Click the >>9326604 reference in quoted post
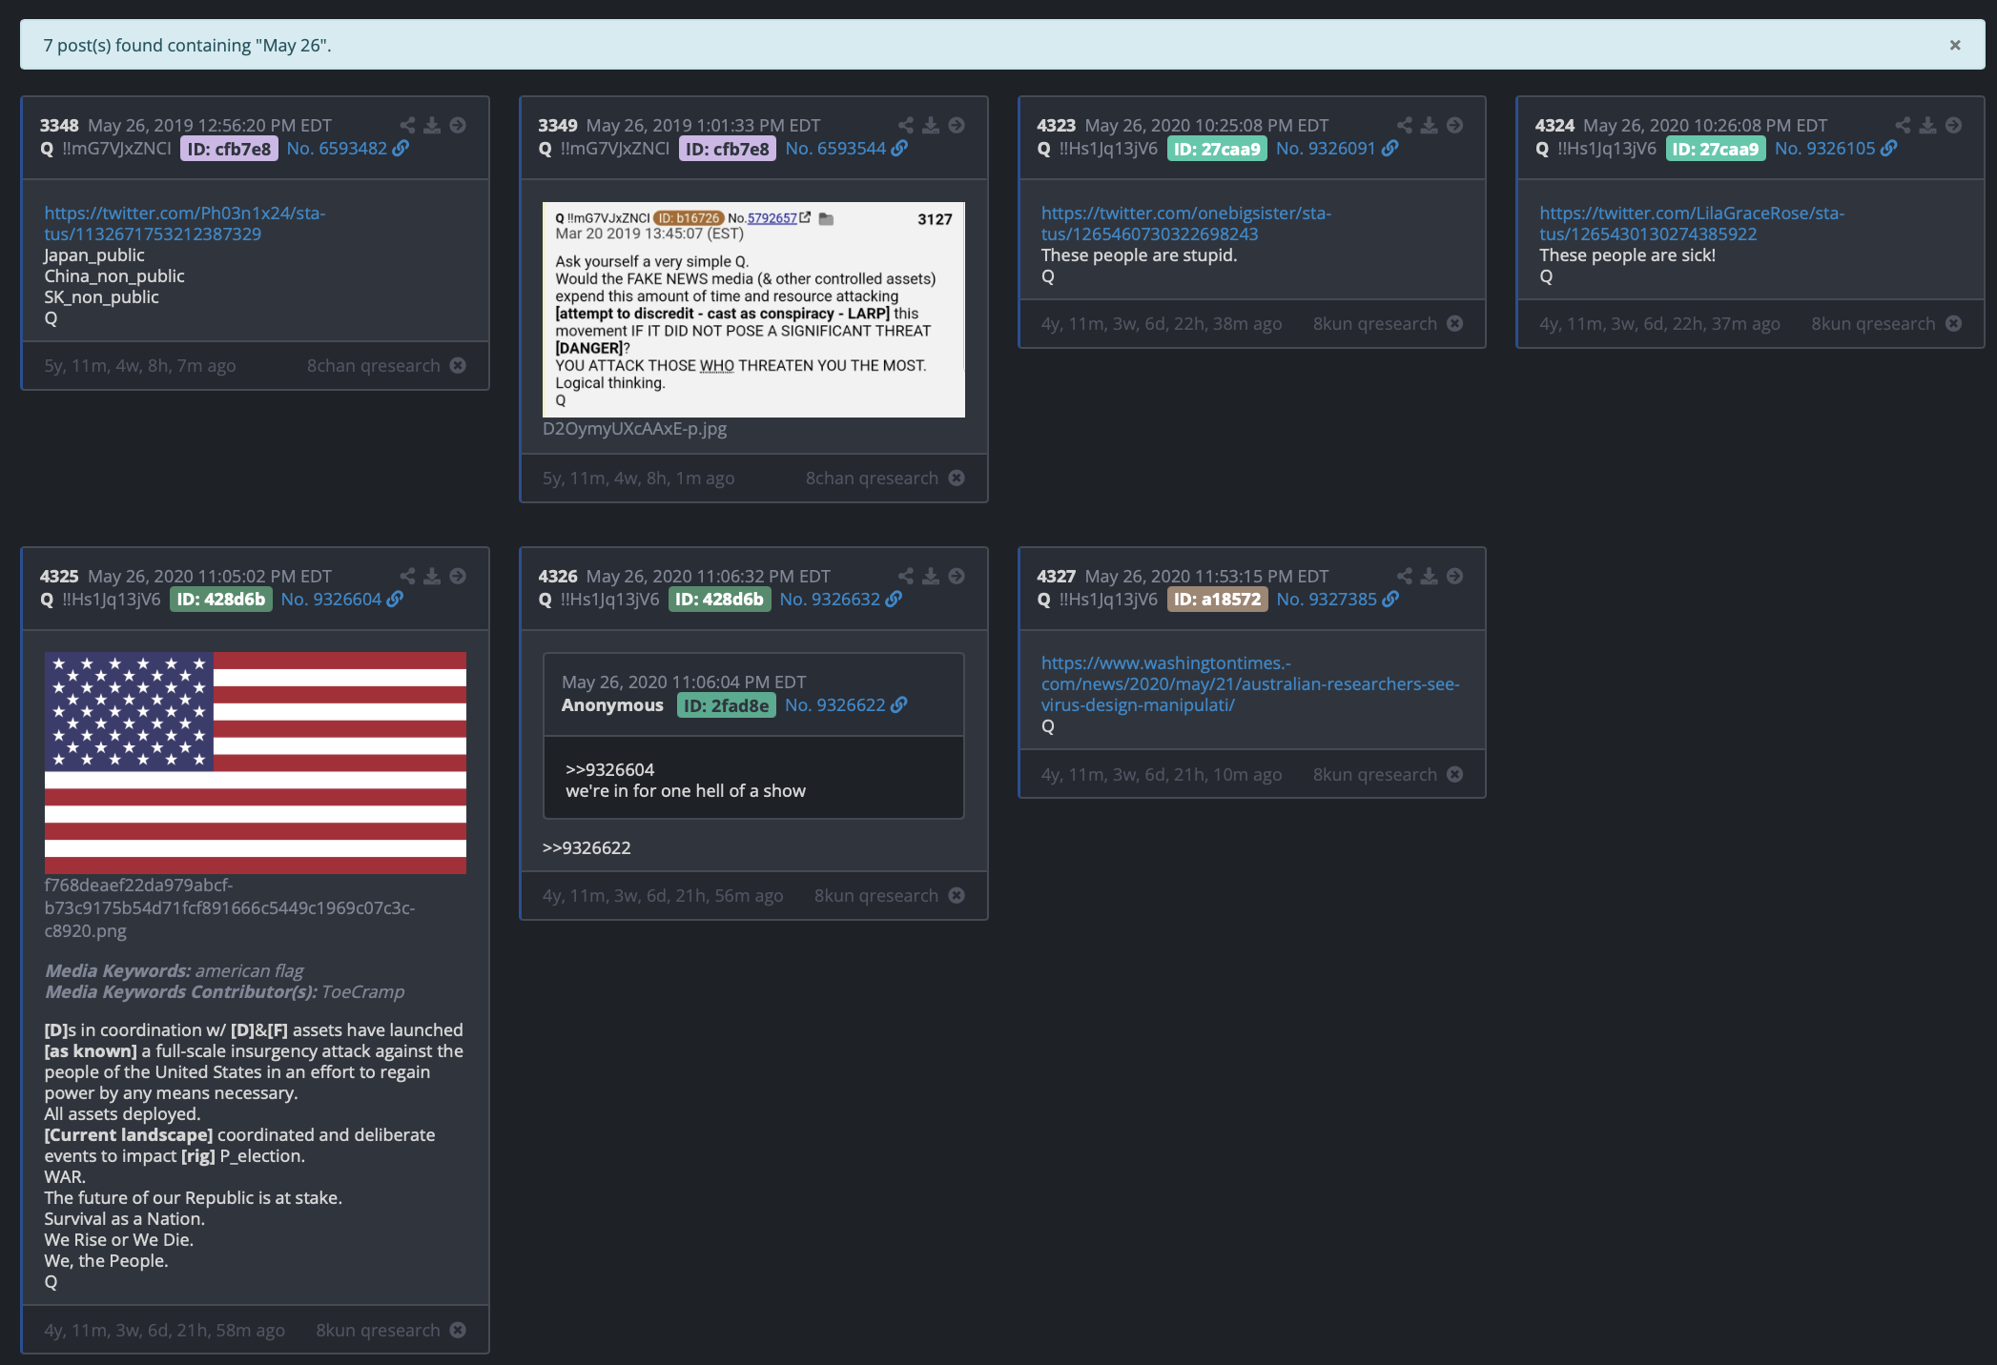 point(610,770)
